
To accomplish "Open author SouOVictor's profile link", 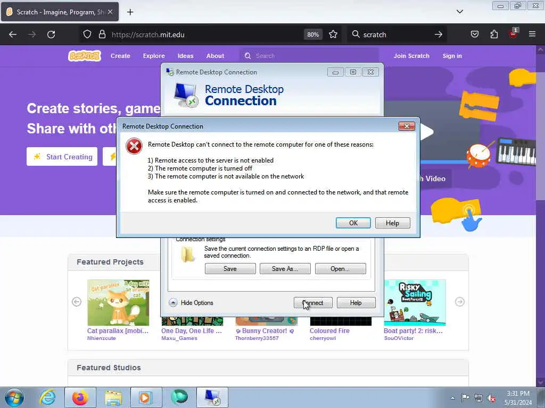I will click(x=399, y=338).
